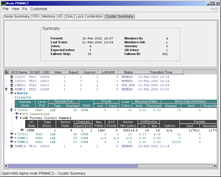Screen dimensions: 221x177
Task: Switch to the Node Summary tab
Action: (17, 16)
